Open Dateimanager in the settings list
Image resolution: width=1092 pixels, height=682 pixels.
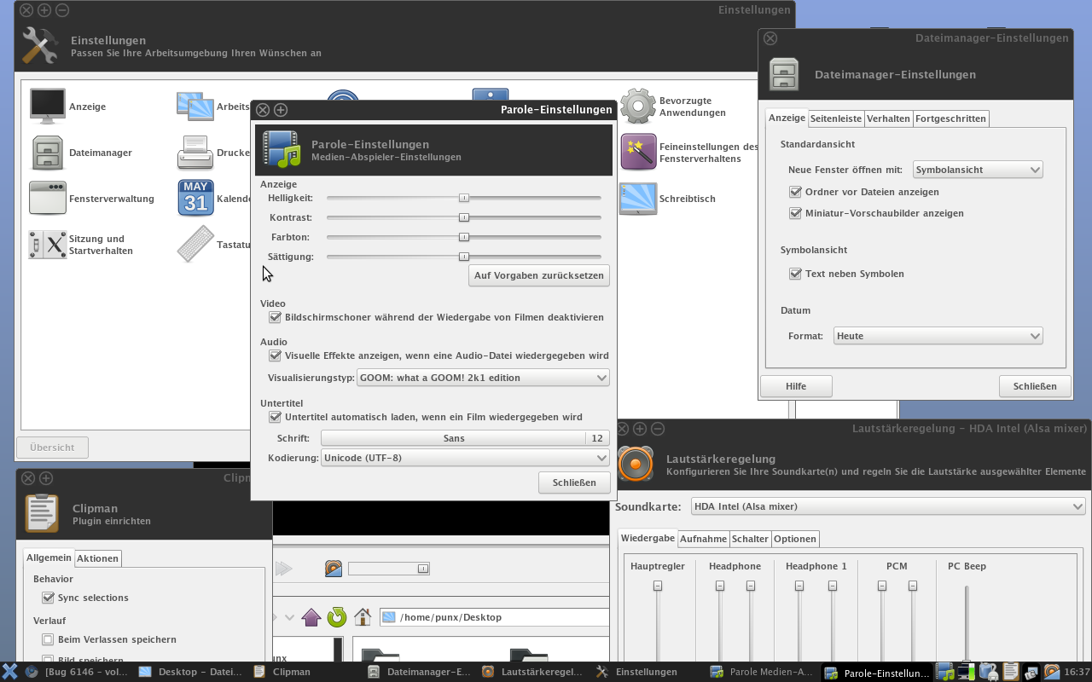pyautogui.click(x=48, y=153)
